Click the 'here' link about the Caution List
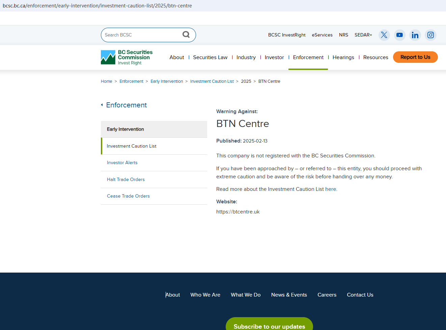This screenshot has height=330, width=446. (331, 189)
